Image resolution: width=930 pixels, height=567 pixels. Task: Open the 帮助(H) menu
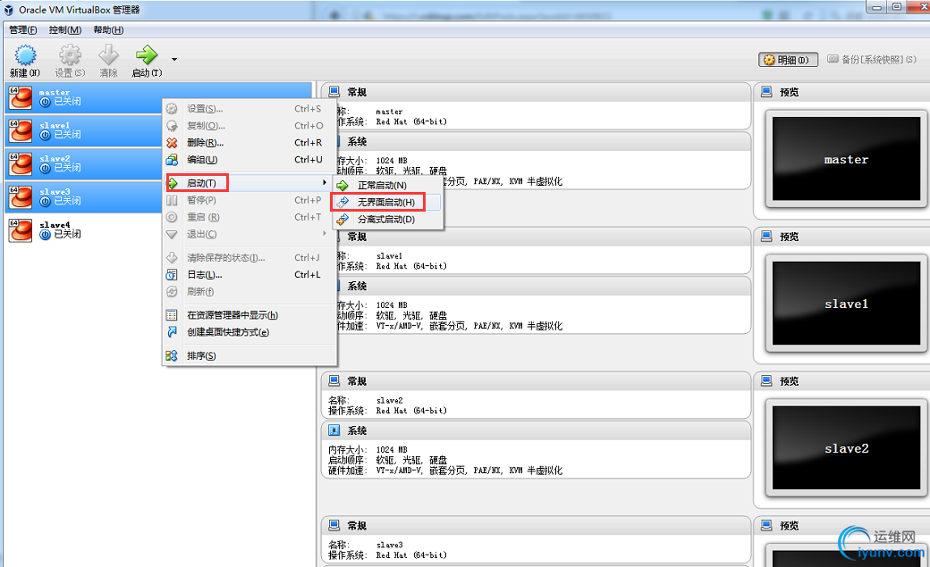click(108, 29)
